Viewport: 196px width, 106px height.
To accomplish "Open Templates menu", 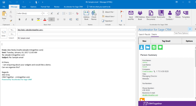I will click(186, 15).
